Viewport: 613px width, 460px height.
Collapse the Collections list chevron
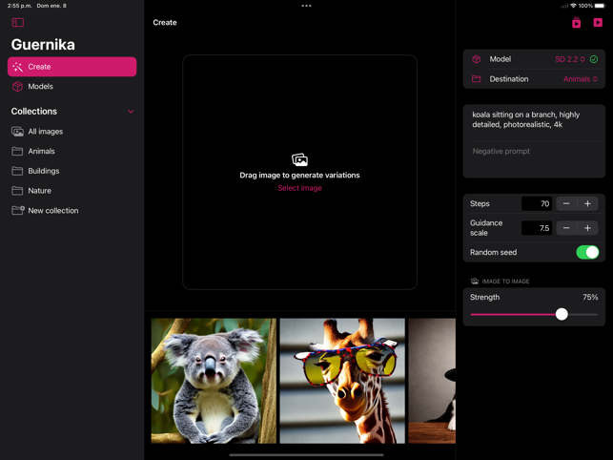click(131, 112)
